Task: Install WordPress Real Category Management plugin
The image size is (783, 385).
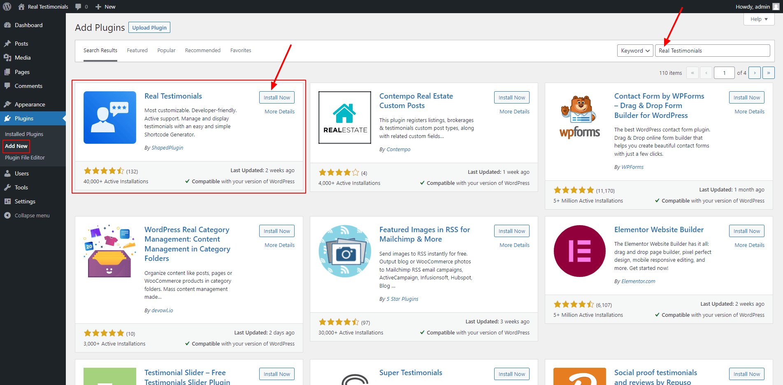Action: point(277,231)
